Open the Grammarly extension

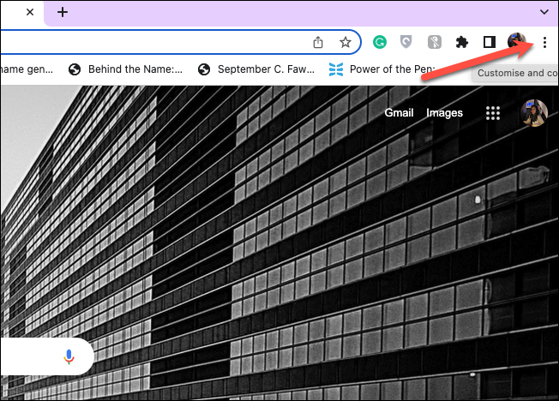pos(380,42)
